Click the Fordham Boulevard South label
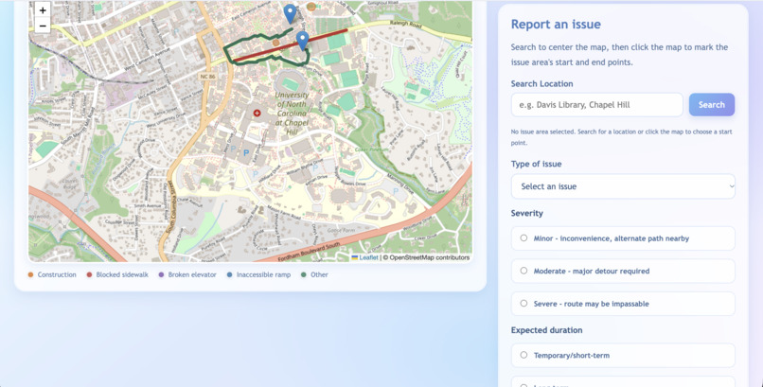The height and width of the screenshot is (387, 763). point(309,252)
